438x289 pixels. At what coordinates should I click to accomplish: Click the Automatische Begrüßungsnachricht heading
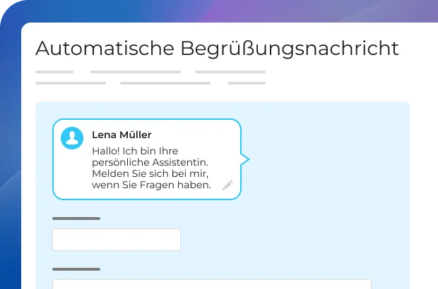[x=217, y=49]
